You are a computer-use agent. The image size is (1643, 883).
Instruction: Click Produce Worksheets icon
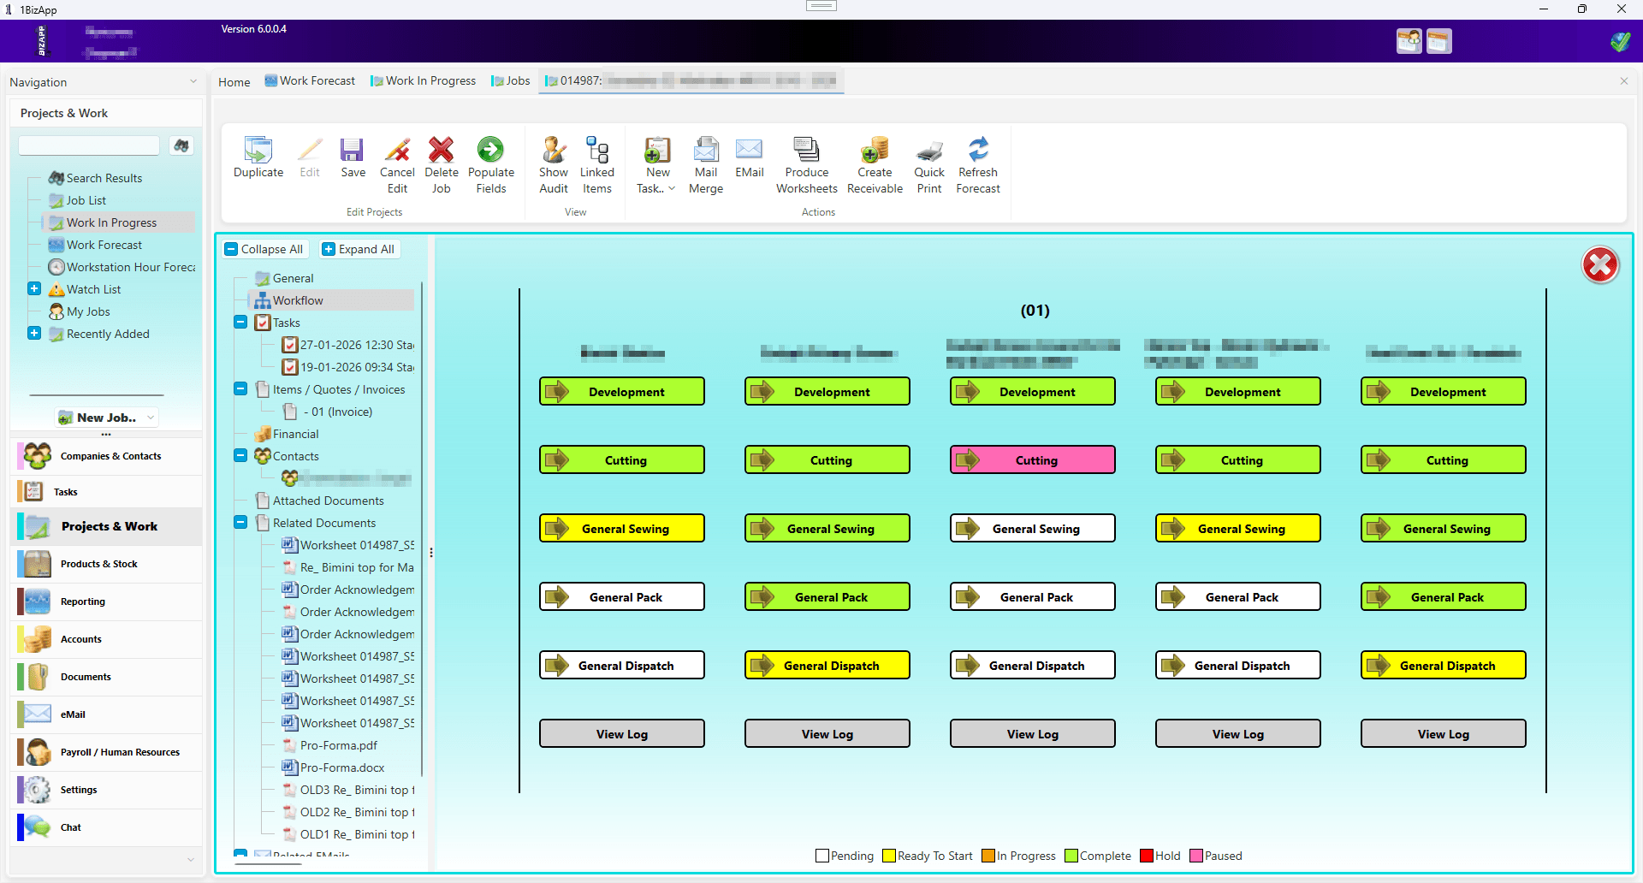[806, 151]
